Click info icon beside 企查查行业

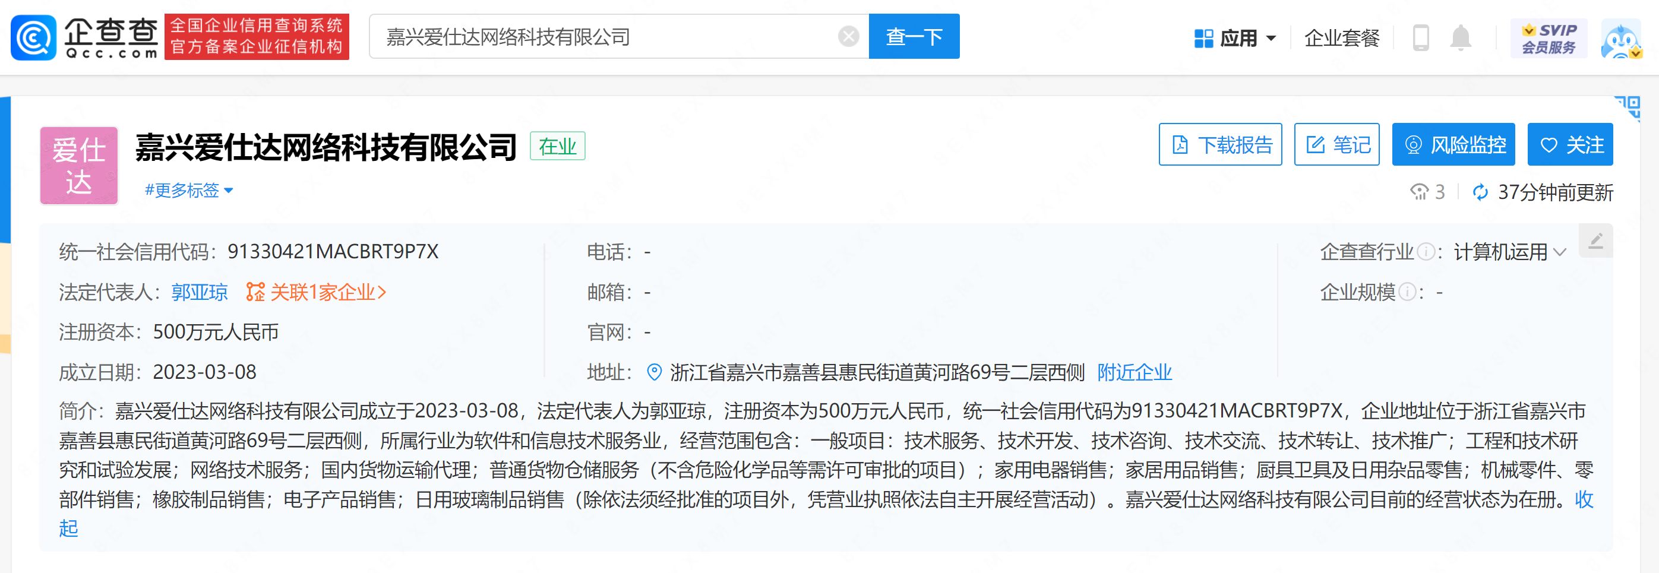[1426, 252]
